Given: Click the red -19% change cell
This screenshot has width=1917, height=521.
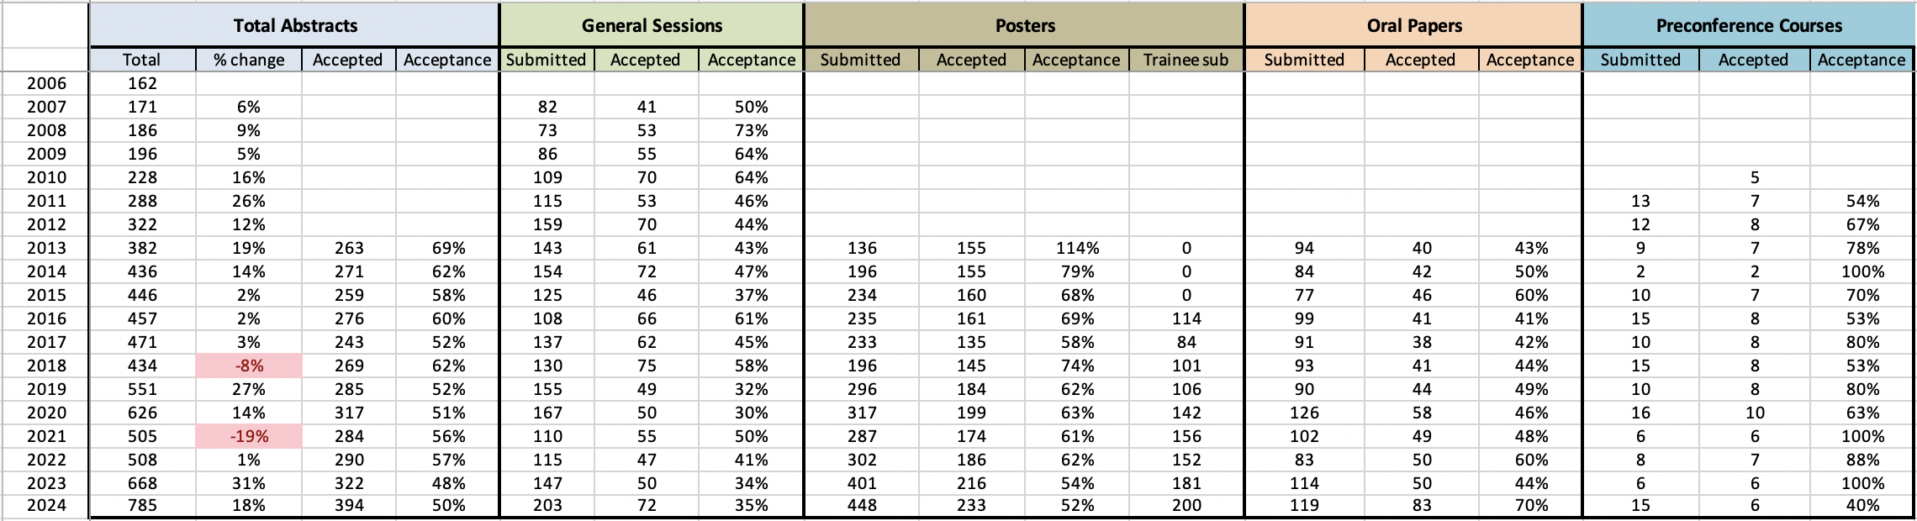Looking at the screenshot, I should (x=249, y=436).
